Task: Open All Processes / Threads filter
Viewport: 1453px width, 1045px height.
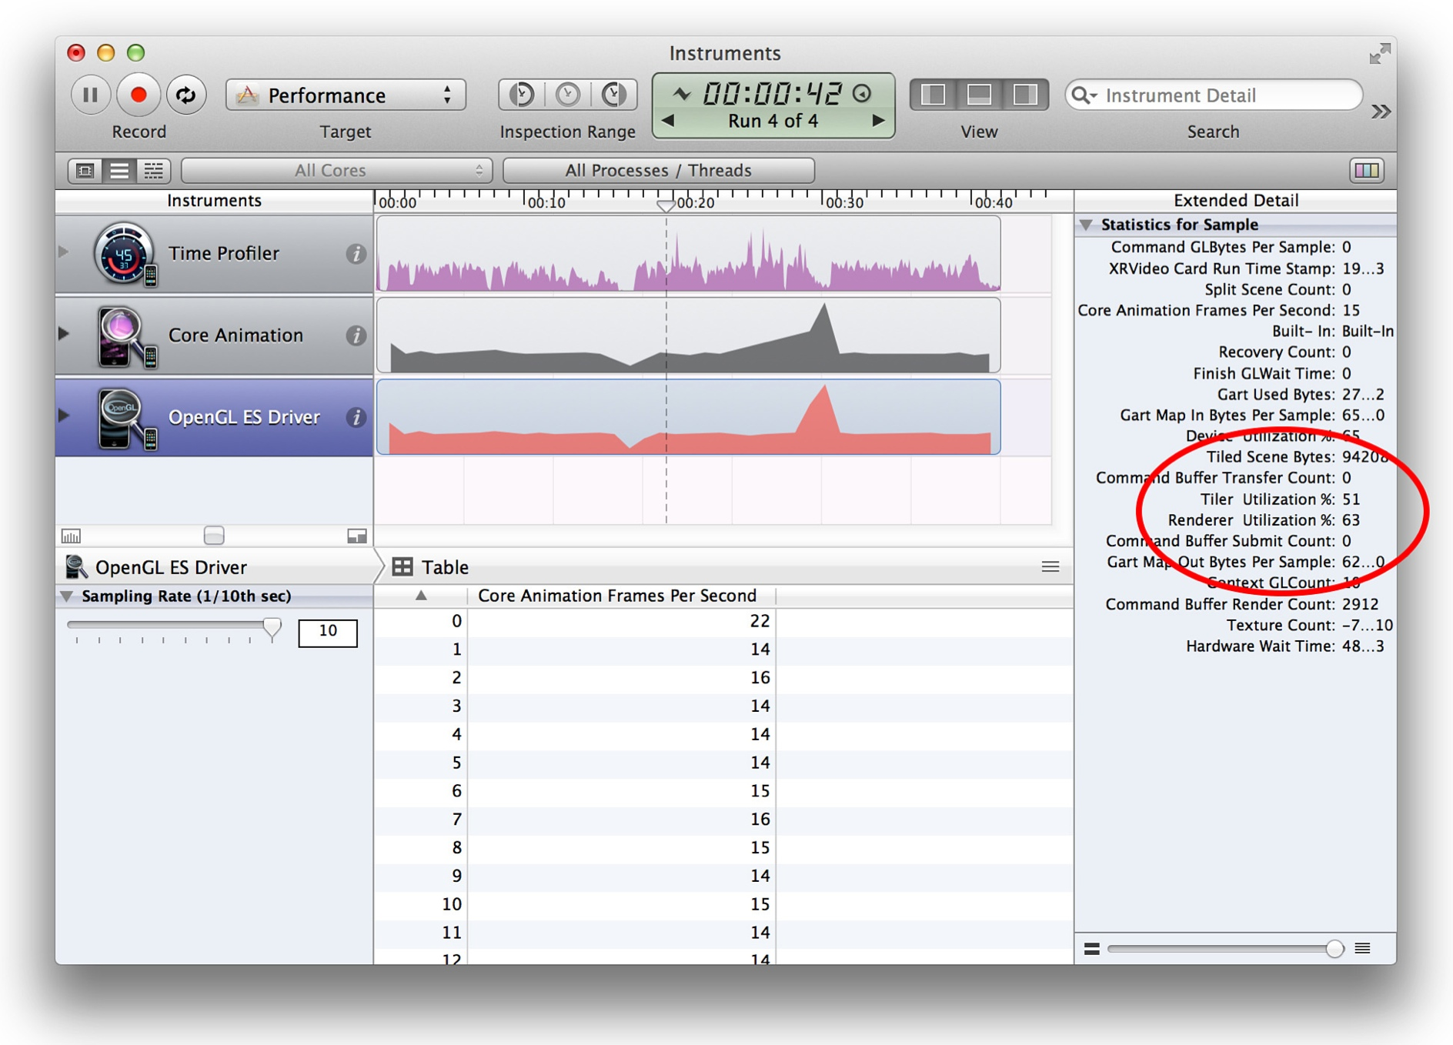Action: (x=658, y=170)
